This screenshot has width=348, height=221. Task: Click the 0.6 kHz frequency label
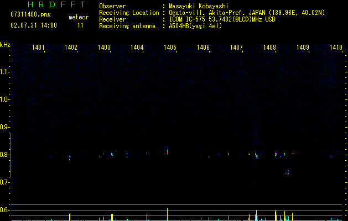pyautogui.click(x=4, y=210)
